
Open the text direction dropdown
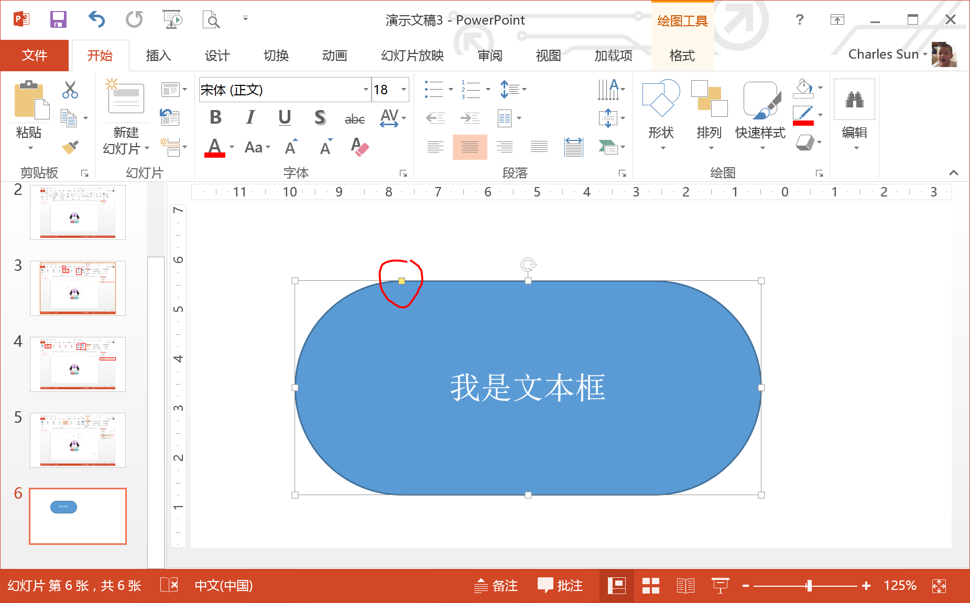click(x=612, y=89)
